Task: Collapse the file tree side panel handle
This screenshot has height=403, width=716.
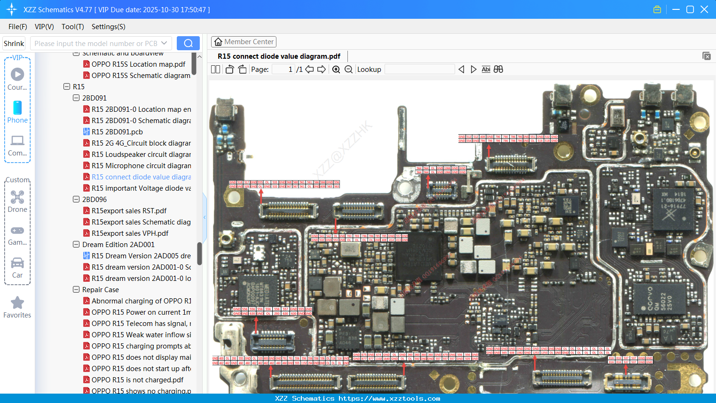Action: tap(205, 217)
